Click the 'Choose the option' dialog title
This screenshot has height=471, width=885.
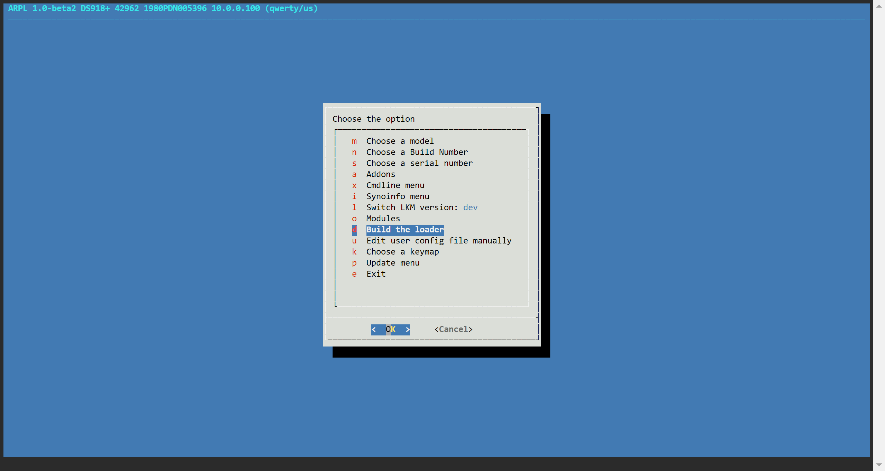(373, 119)
